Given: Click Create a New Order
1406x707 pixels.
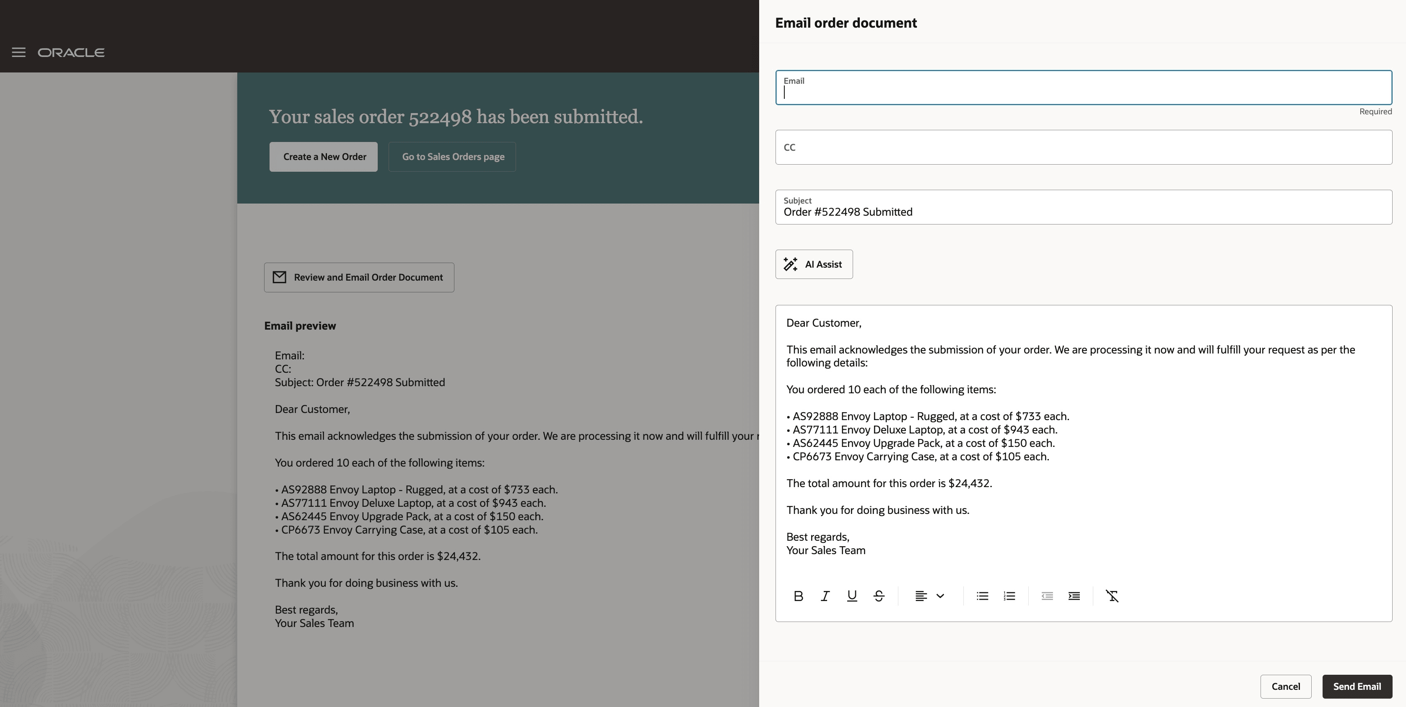Looking at the screenshot, I should pos(324,157).
